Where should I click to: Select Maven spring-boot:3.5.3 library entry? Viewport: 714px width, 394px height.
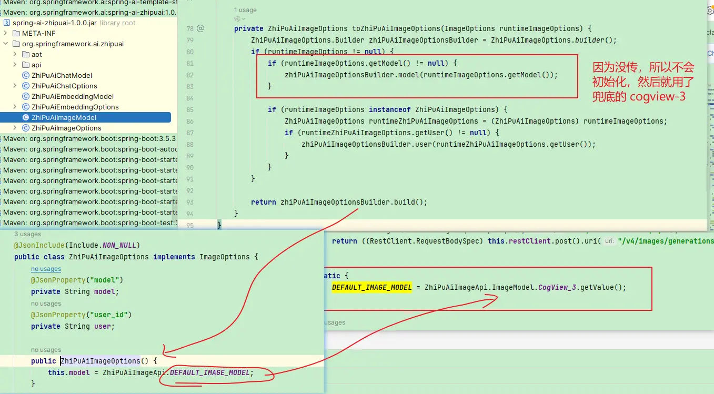tap(89, 139)
